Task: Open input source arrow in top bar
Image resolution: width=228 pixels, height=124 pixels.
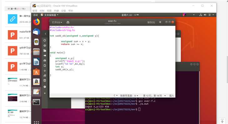Action: click(x=194, y=15)
